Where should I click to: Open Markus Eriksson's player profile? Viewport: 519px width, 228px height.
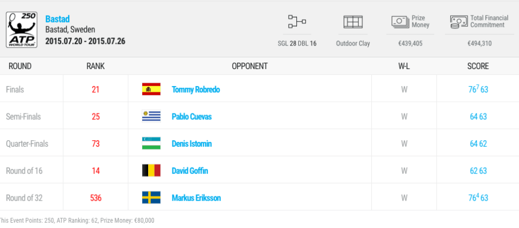click(196, 197)
